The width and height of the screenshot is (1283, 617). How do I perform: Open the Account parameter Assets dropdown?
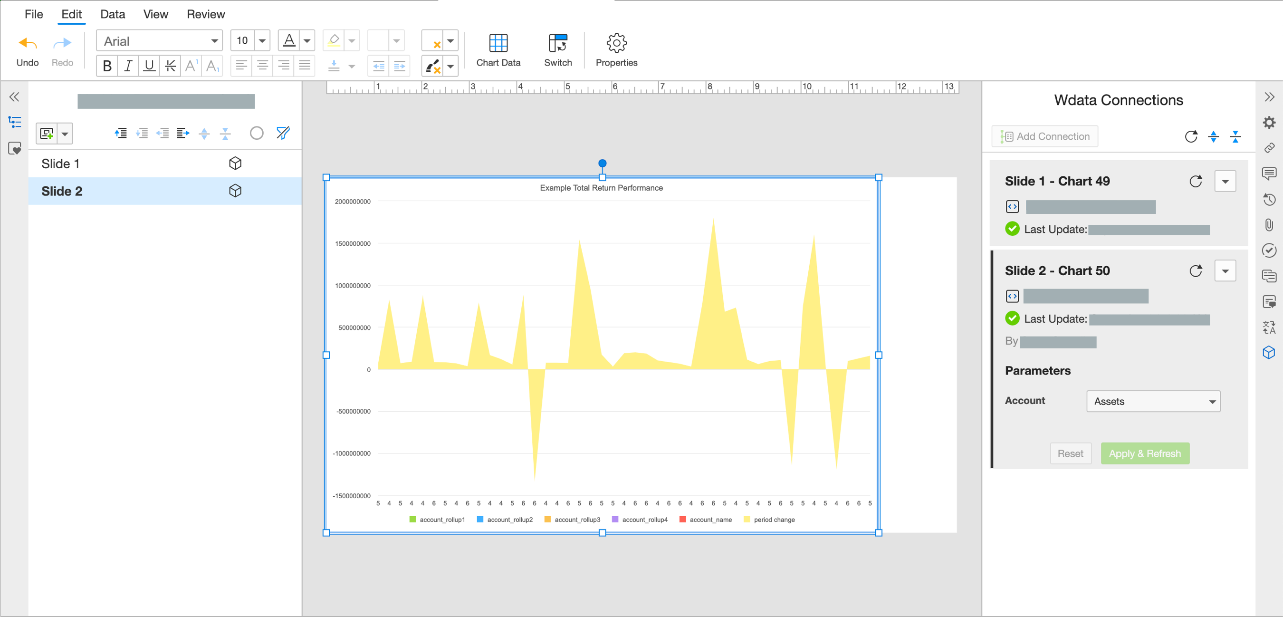click(1153, 401)
